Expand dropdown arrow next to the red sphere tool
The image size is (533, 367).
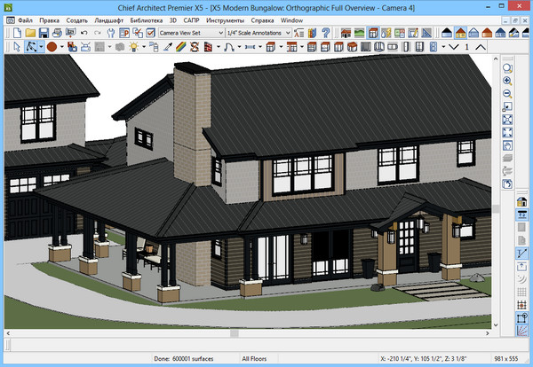click(x=62, y=47)
